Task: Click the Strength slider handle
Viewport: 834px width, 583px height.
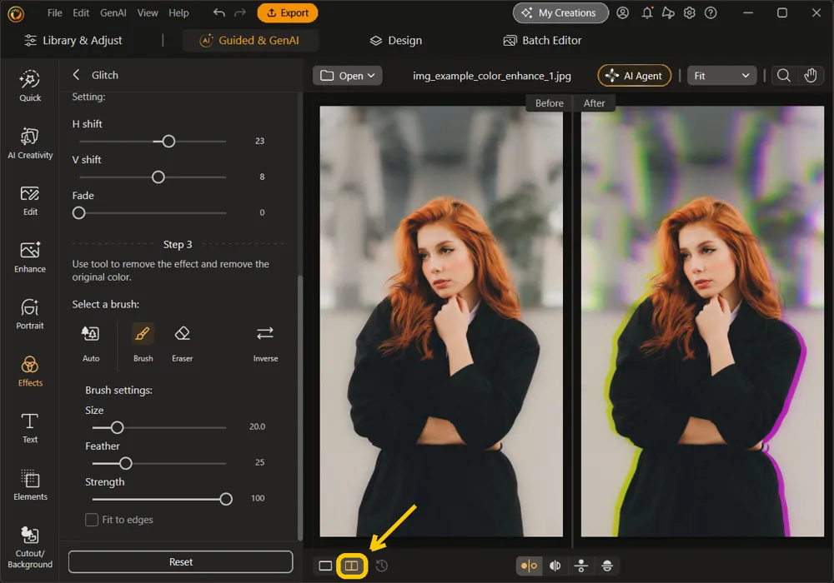Action: (226, 499)
